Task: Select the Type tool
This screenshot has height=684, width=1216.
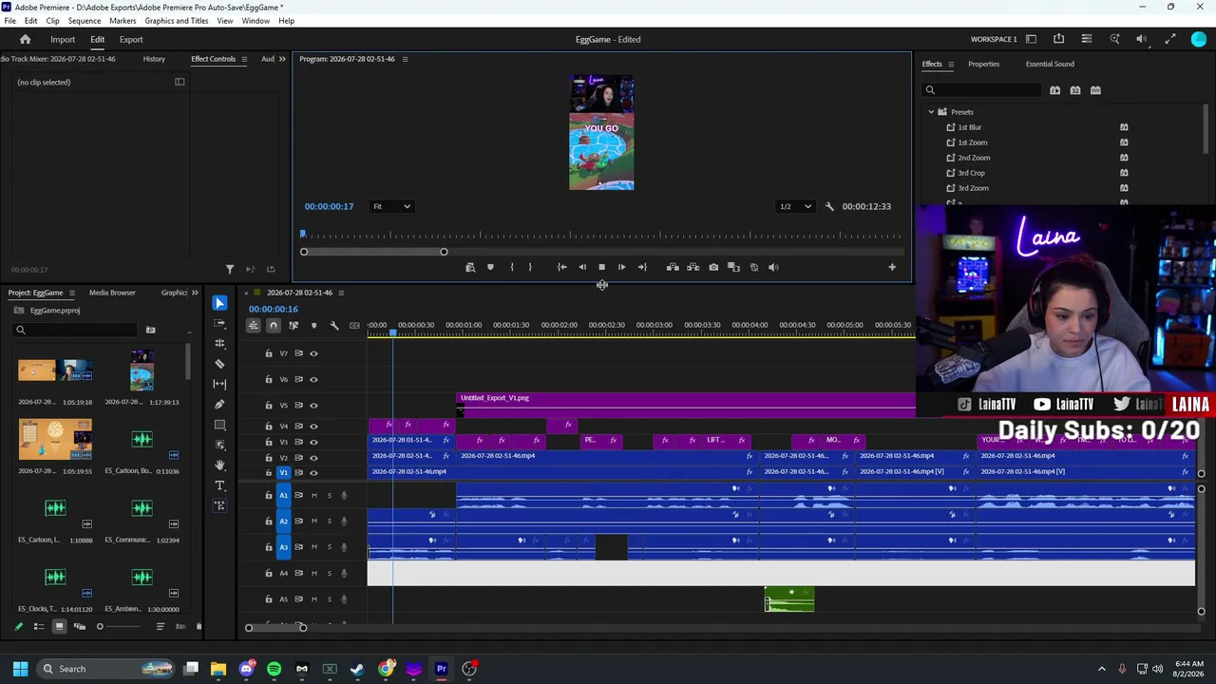Action: (219, 485)
